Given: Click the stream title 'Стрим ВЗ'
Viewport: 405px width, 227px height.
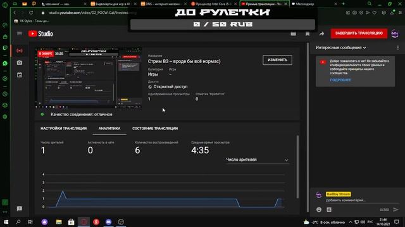Looking at the screenshot, I should (x=184, y=61).
